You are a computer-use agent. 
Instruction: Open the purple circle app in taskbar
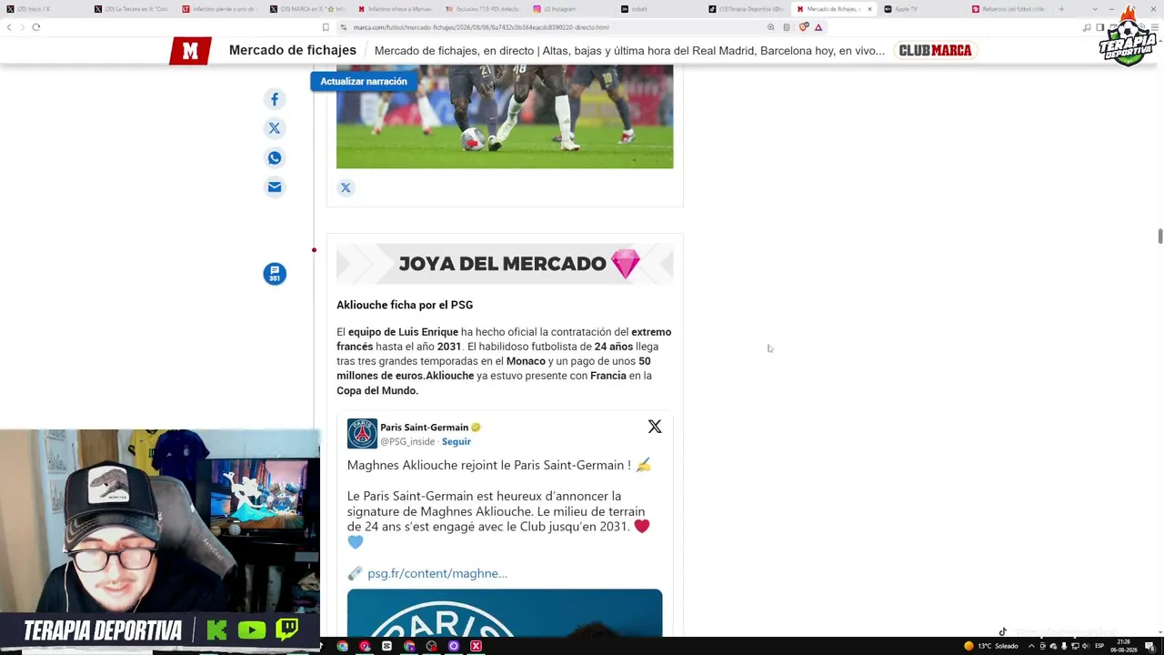pos(454,646)
